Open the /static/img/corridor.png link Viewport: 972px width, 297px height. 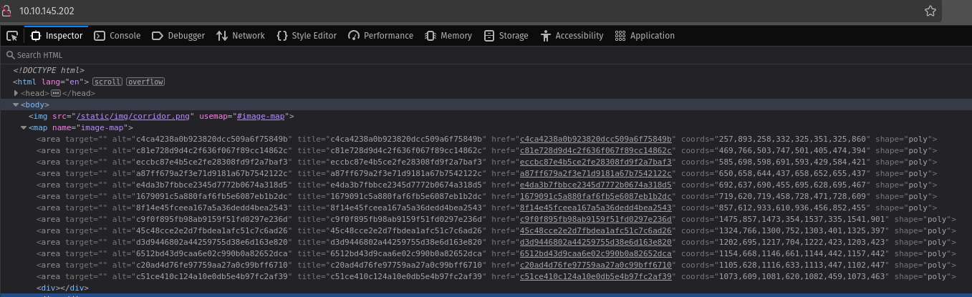pyautogui.click(x=135, y=116)
